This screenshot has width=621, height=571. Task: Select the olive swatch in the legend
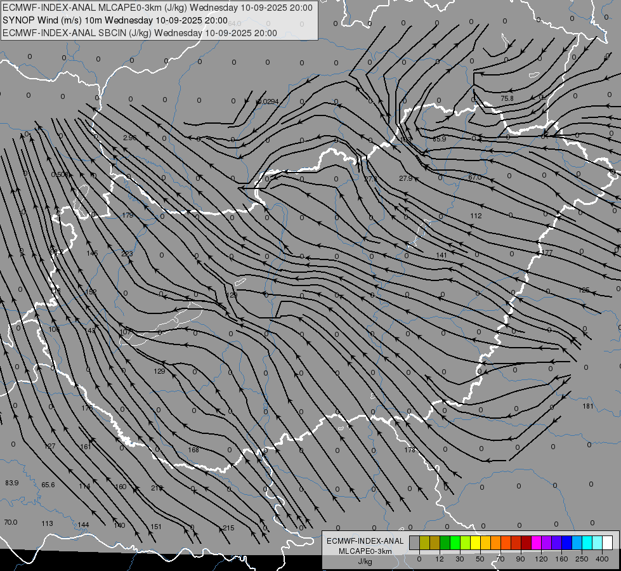[424, 543]
